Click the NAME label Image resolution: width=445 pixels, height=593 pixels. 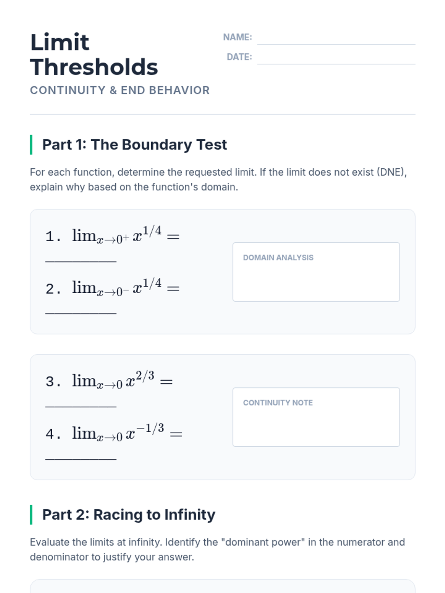pyautogui.click(x=237, y=37)
